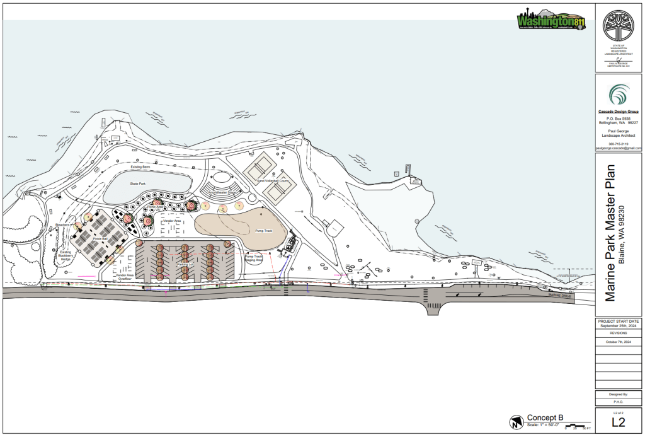Click the Pump Track Staging Area oval
The image size is (645, 435).
pyautogui.click(x=254, y=258)
